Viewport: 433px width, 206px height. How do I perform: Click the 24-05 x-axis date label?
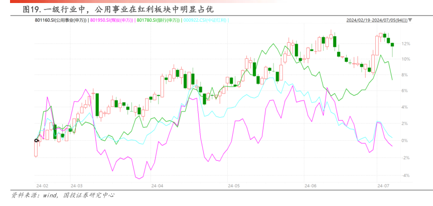[x=233, y=185]
